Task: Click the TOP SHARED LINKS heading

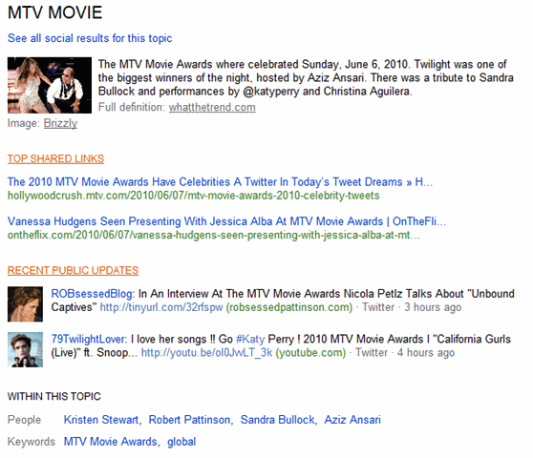Action: coord(55,158)
